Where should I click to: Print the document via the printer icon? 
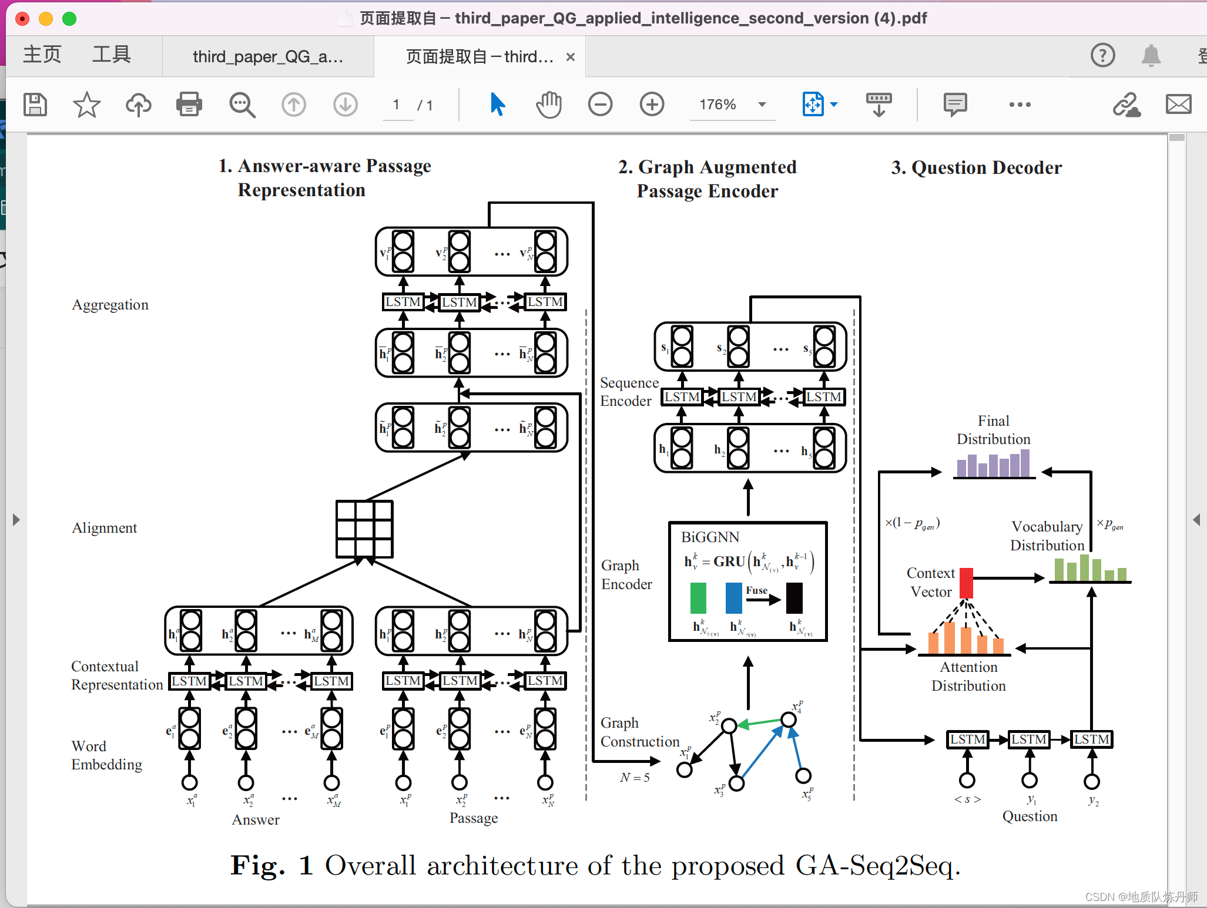tap(189, 105)
